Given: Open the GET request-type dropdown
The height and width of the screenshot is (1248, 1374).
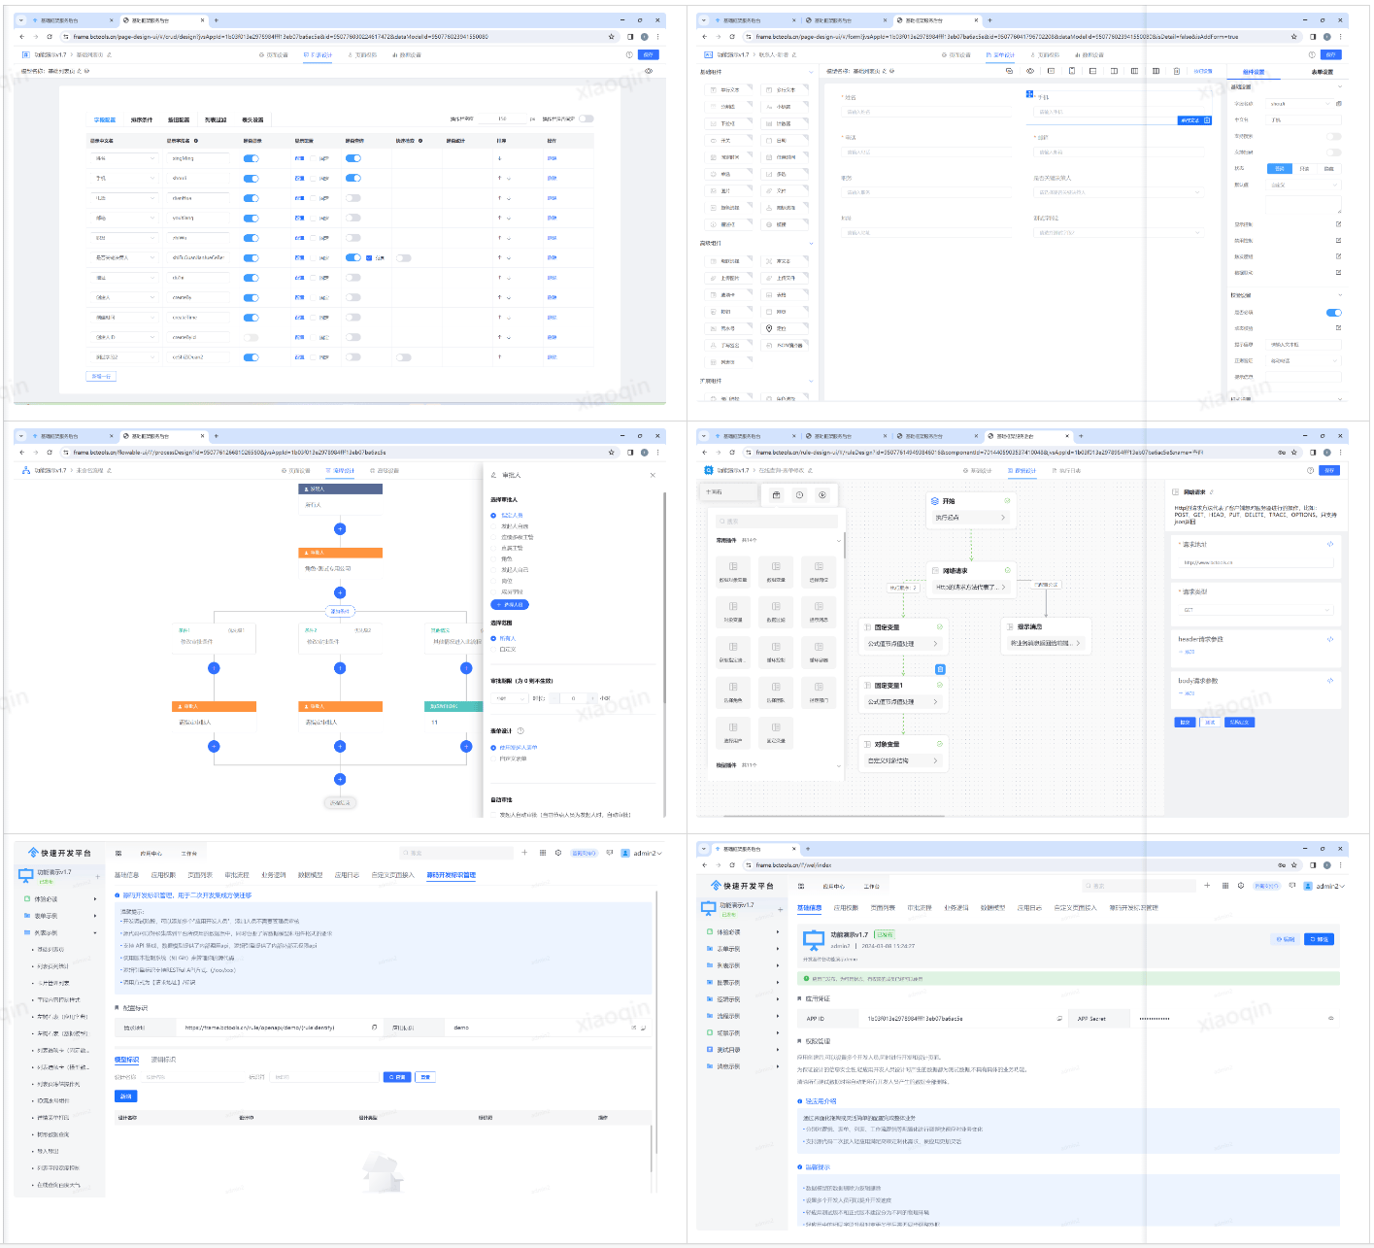Looking at the screenshot, I should point(1257,610).
